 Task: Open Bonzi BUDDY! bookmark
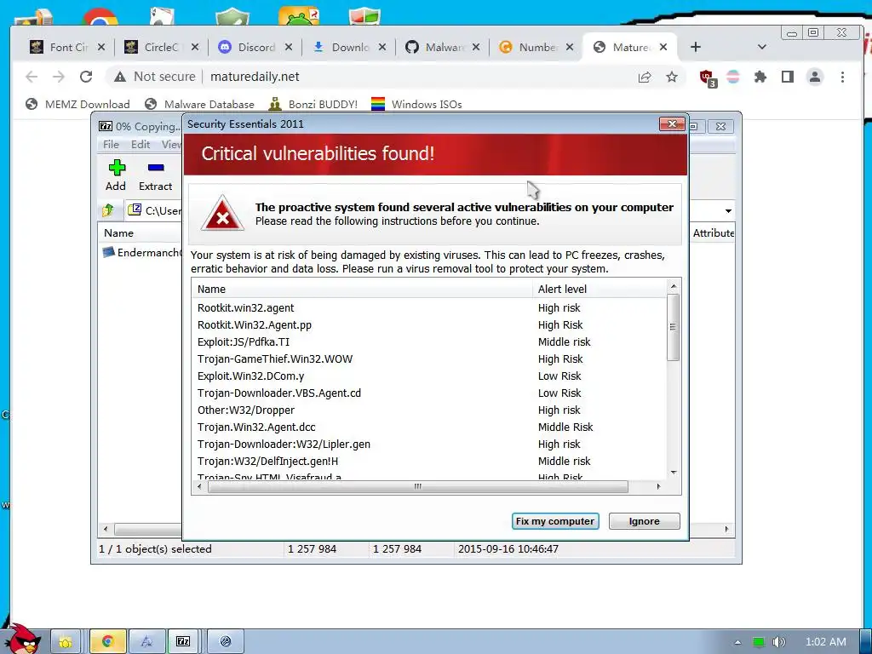[x=313, y=104]
